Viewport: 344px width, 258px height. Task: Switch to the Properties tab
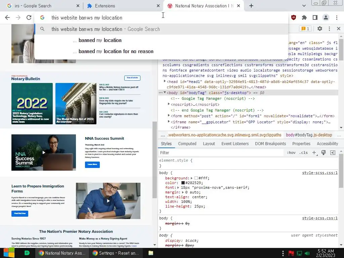[x=301, y=144]
